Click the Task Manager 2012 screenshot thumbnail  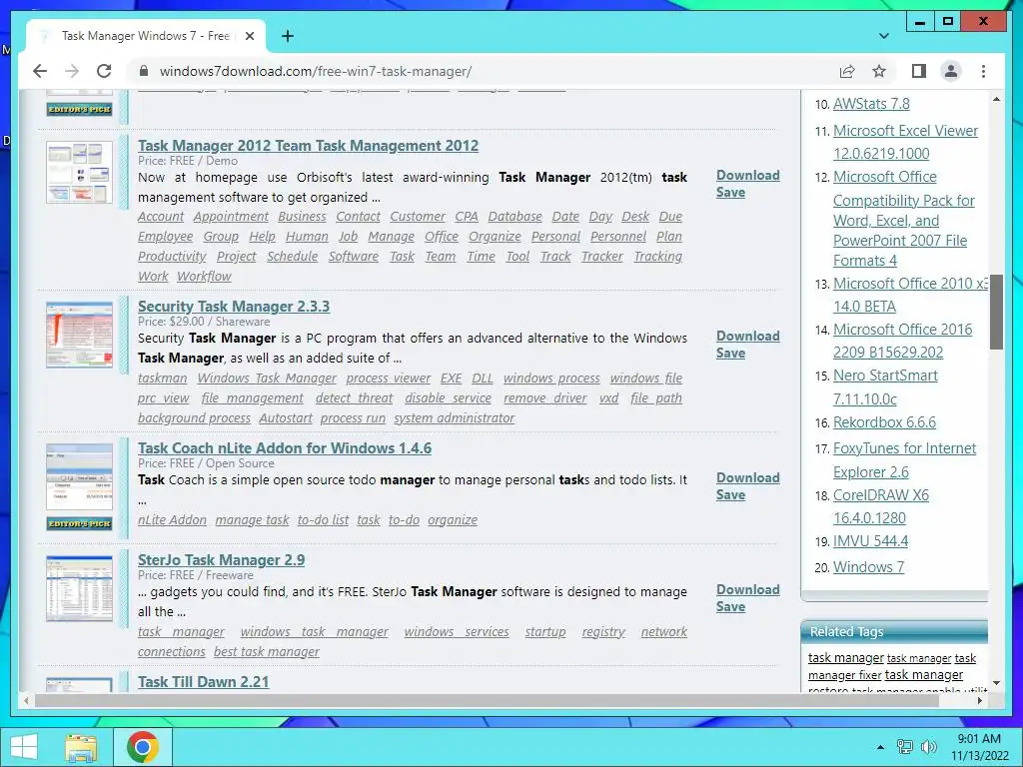pyautogui.click(x=79, y=172)
